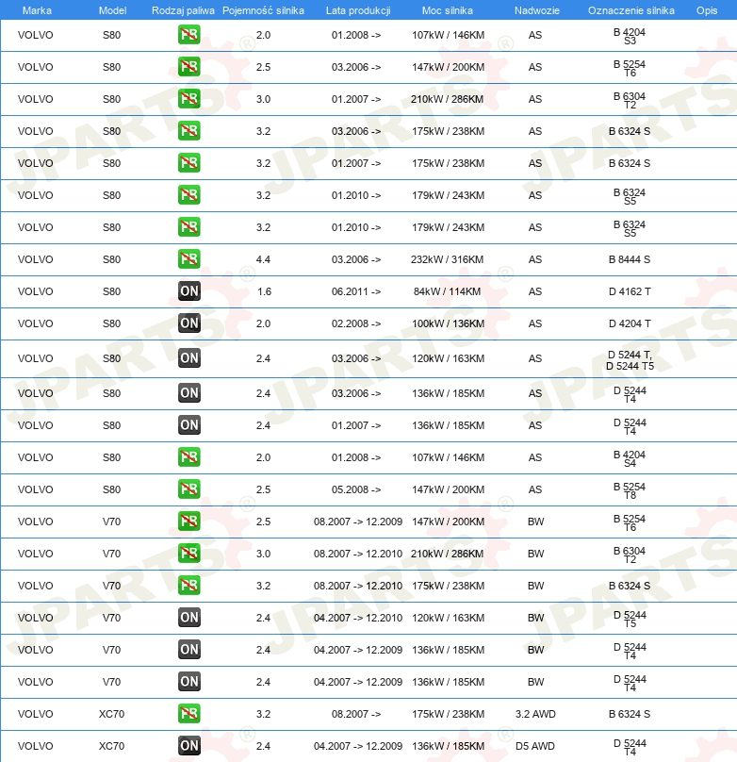
Task: Click the engine capacity 1.6
Action: [264, 291]
